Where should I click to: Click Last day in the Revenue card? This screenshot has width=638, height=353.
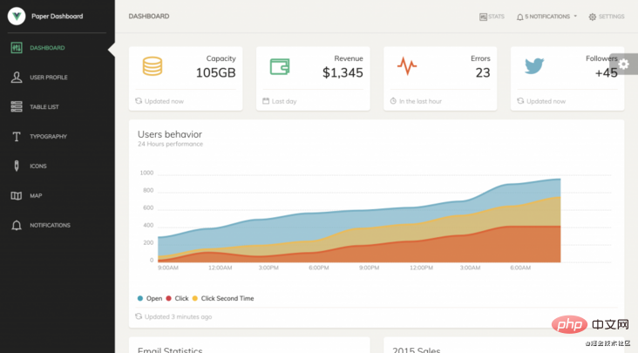click(284, 101)
